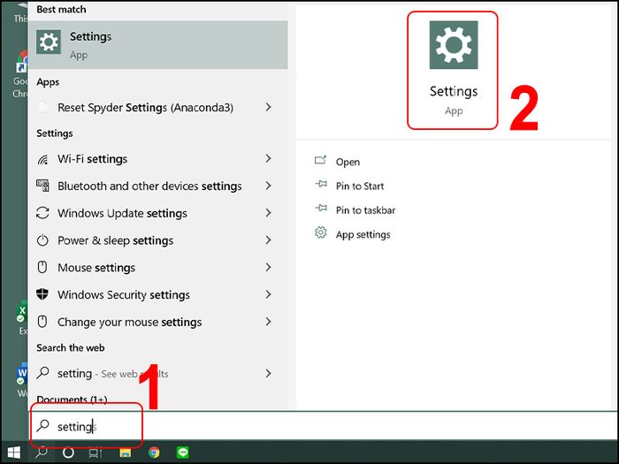Launch Google Chrome from taskbar
This screenshot has height=464, width=619.
click(154, 453)
